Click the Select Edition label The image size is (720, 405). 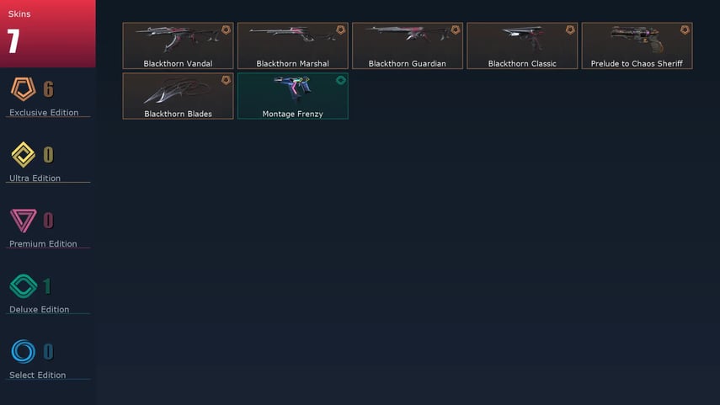click(x=37, y=376)
